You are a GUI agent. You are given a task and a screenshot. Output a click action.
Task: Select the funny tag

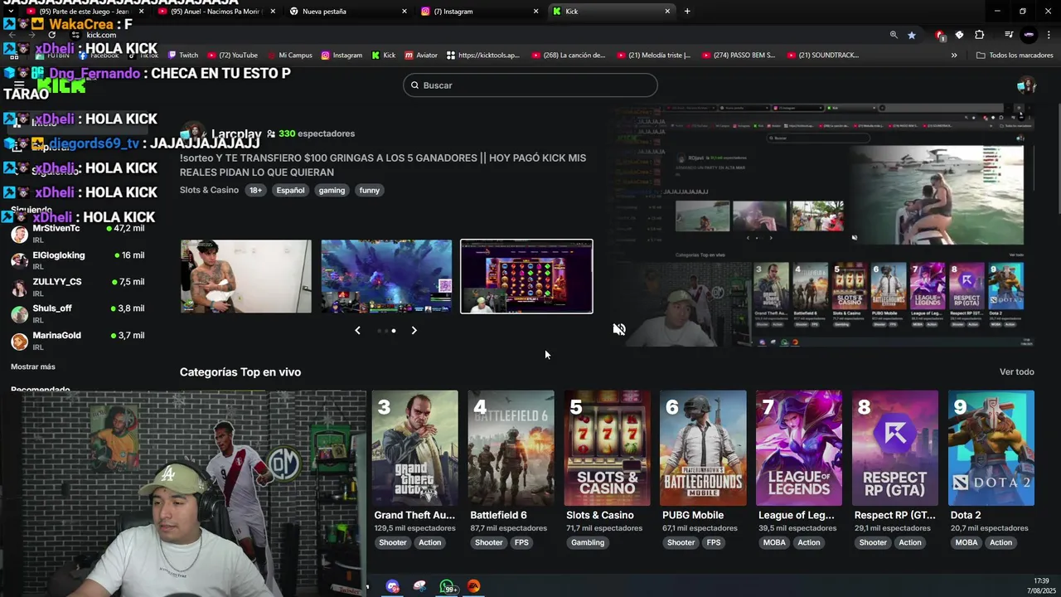point(370,190)
